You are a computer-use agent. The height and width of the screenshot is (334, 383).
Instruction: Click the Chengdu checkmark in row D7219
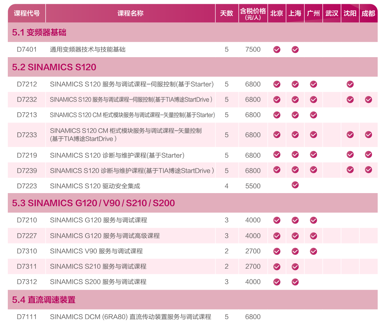[368, 154]
